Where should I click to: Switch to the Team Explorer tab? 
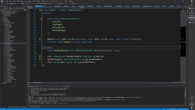[x=23, y=107]
